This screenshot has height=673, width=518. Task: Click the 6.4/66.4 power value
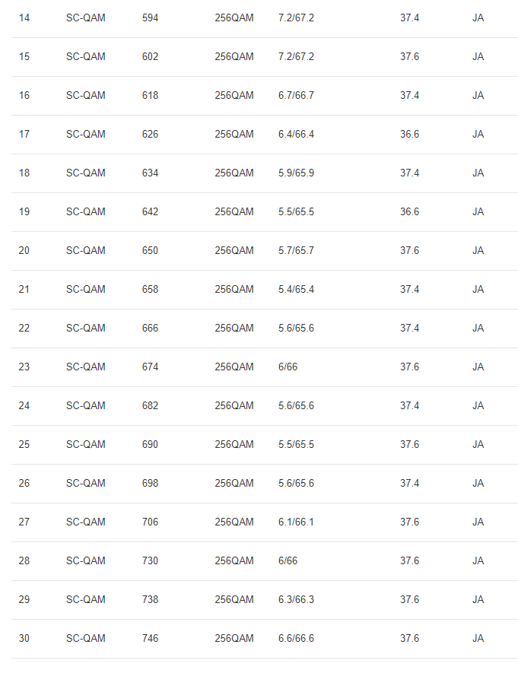coord(296,134)
